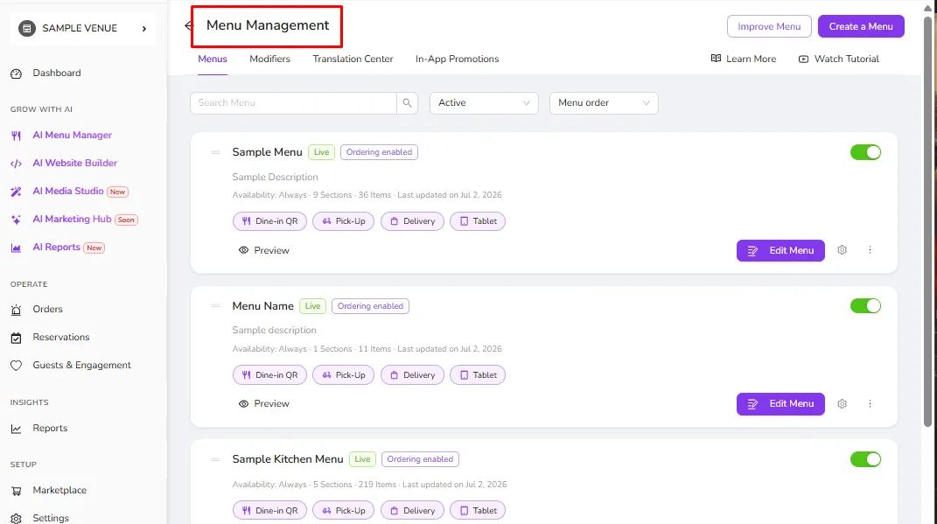937x524 pixels.
Task: Click Edit Menu for Menu Name
Action: (780, 404)
